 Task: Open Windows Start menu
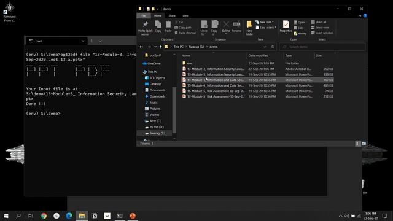click(x=6, y=215)
